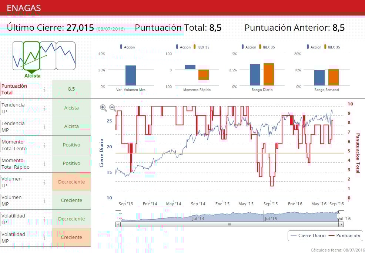
Task: Open info icon for Puntuación Total
Action: (44, 89)
